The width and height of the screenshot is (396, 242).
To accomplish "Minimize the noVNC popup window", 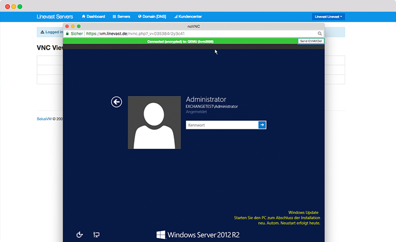I will click(x=73, y=26).
